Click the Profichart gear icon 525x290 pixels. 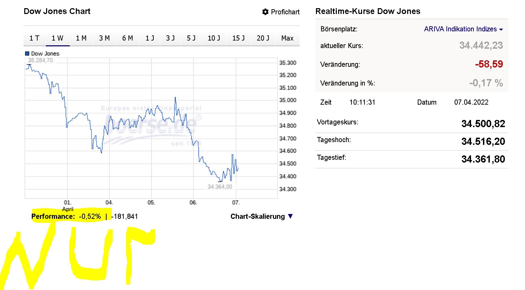pyautogui.click(x=265, y=12)
